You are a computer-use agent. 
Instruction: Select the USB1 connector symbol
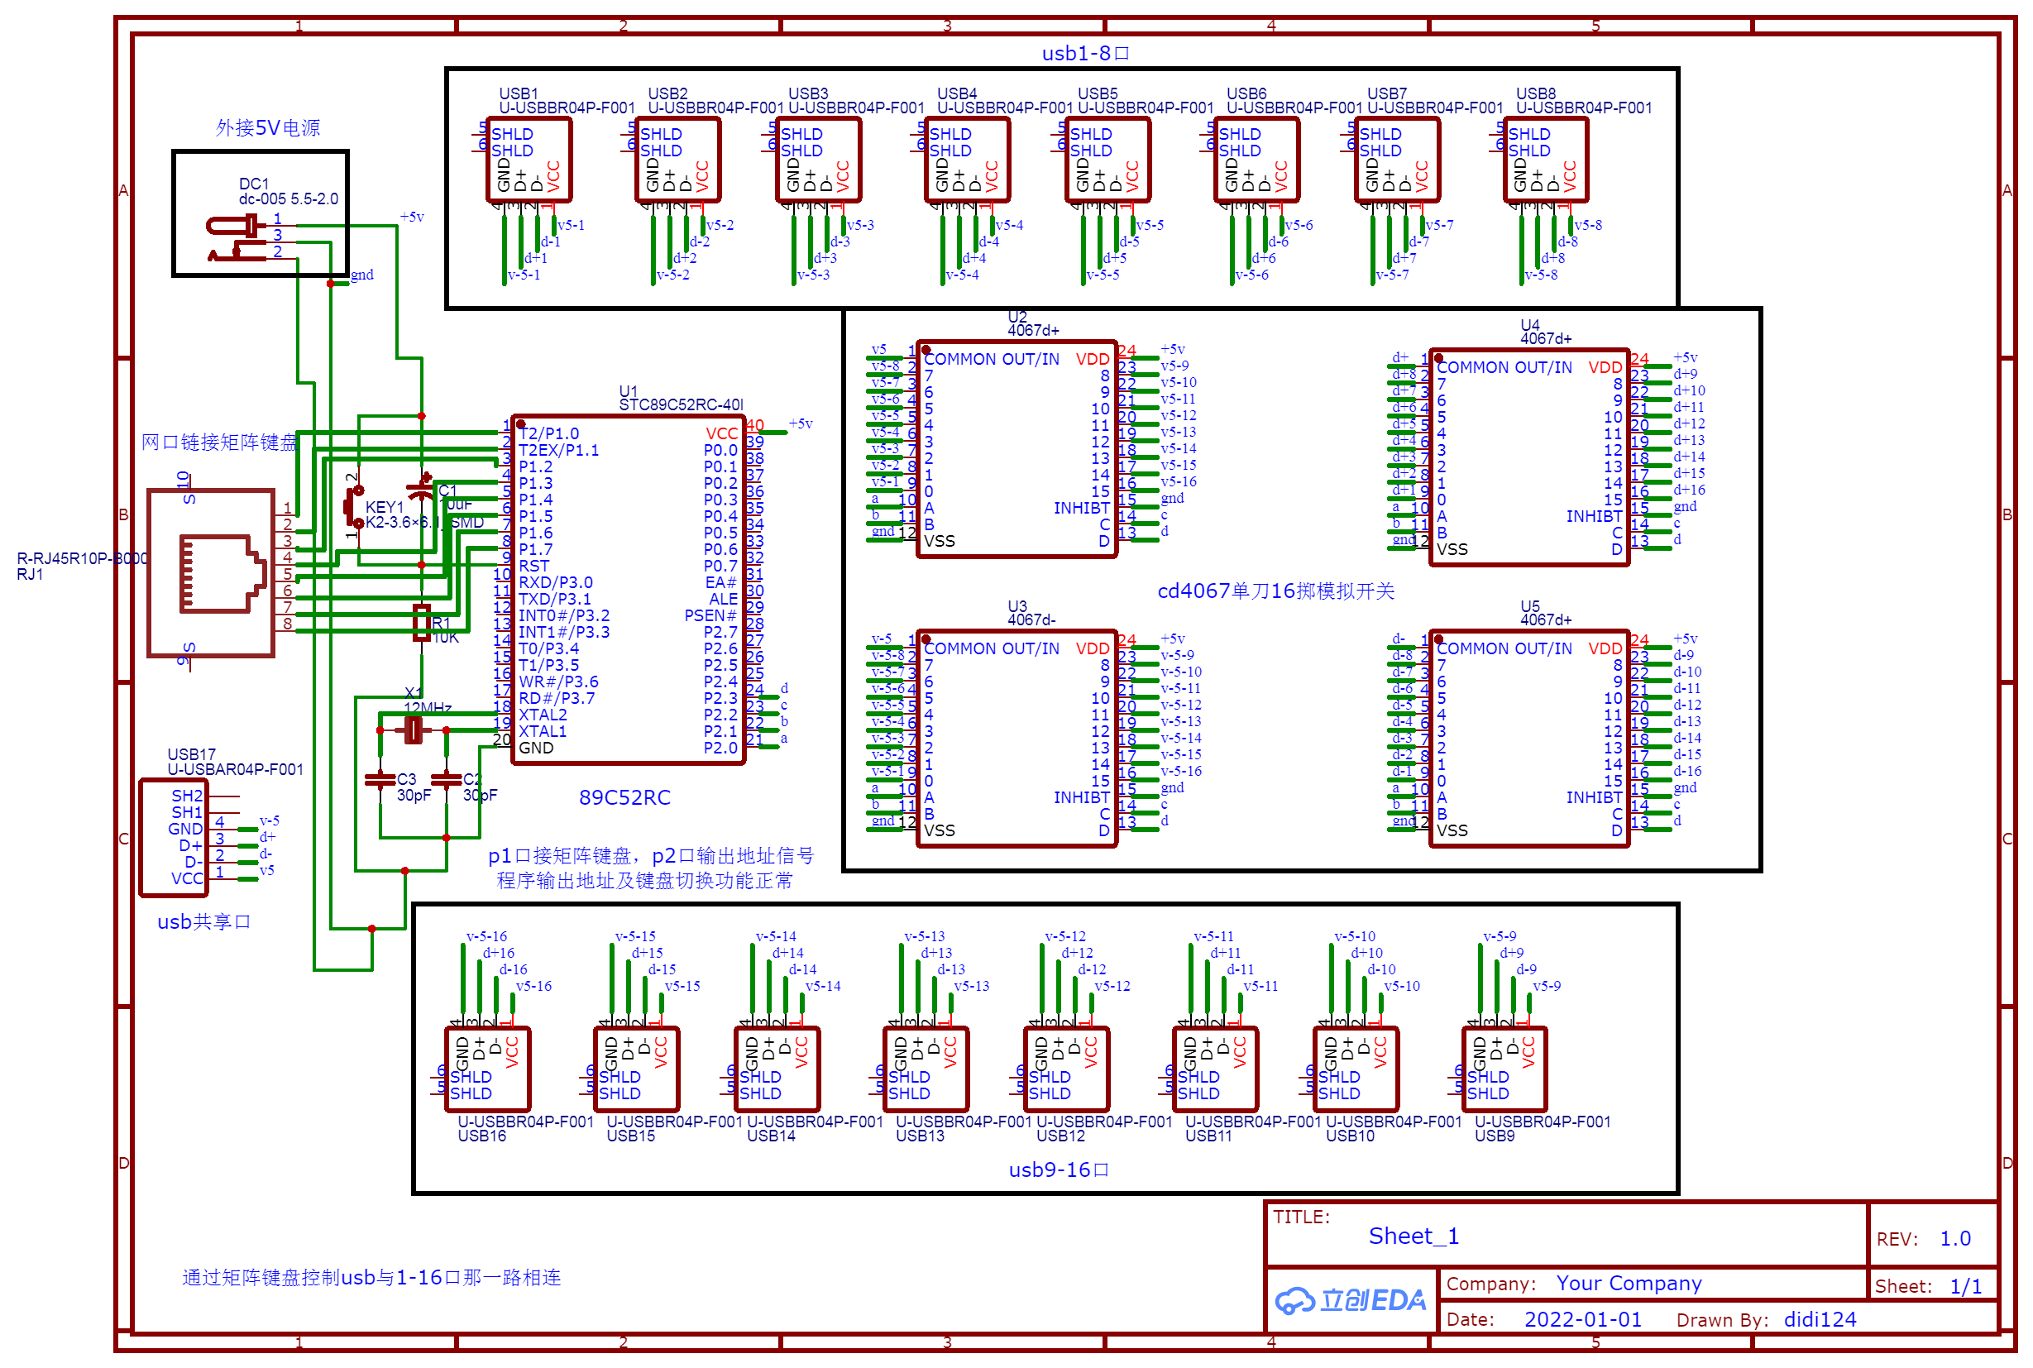click(529, 160)
